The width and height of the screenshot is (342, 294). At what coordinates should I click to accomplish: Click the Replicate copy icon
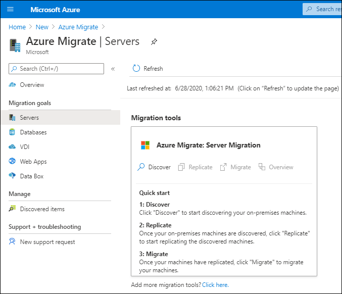[x=181, y=167]
